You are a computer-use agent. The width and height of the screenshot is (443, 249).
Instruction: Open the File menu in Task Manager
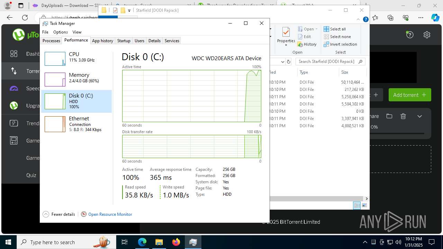45,32
